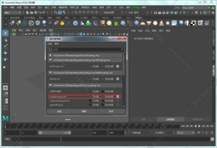Screen dimensions: 217x148
Task: Toggle Auto load checkbox for MASH.mll
Action: pyautogui.click(x=103, y=79)
